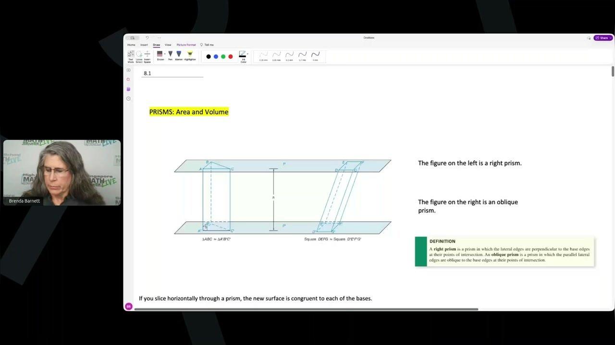Click the 'If you slice horizontally through a prism' sentence
This screenshot has height=345, width=615.
tap(256, 298)
